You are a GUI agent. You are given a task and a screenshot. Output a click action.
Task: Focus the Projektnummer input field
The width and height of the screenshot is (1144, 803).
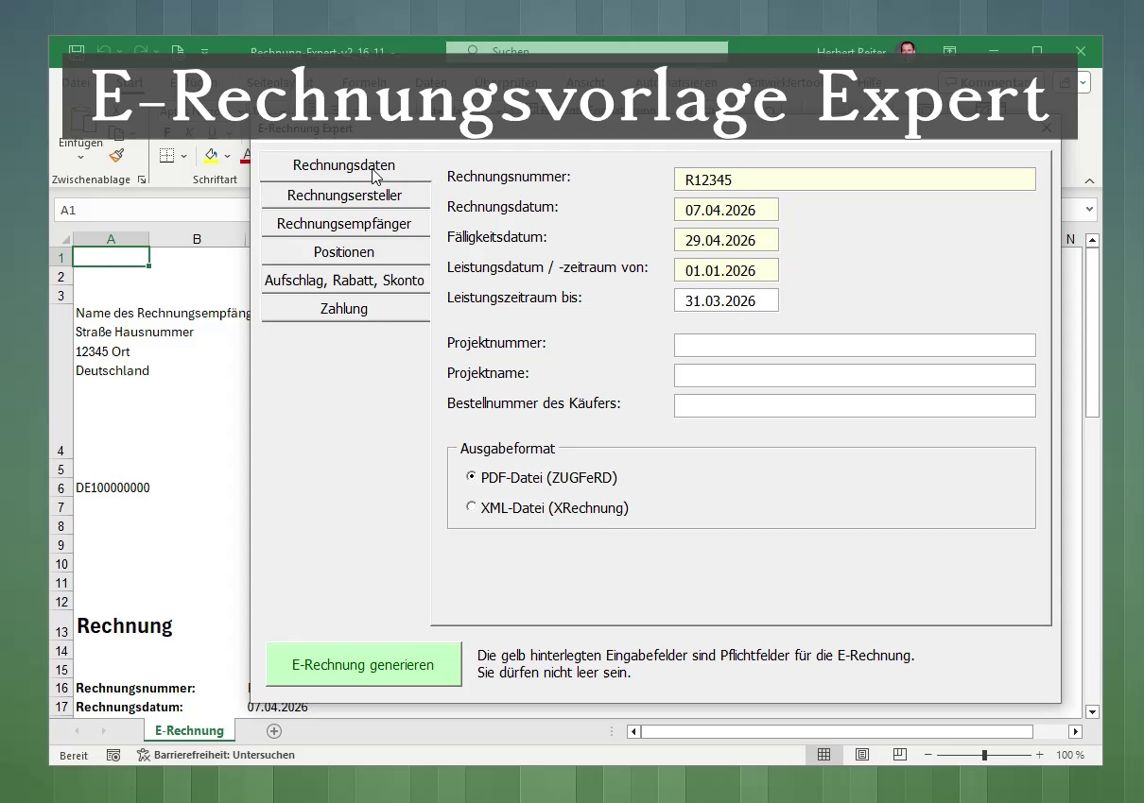click(x=855, y=345)
